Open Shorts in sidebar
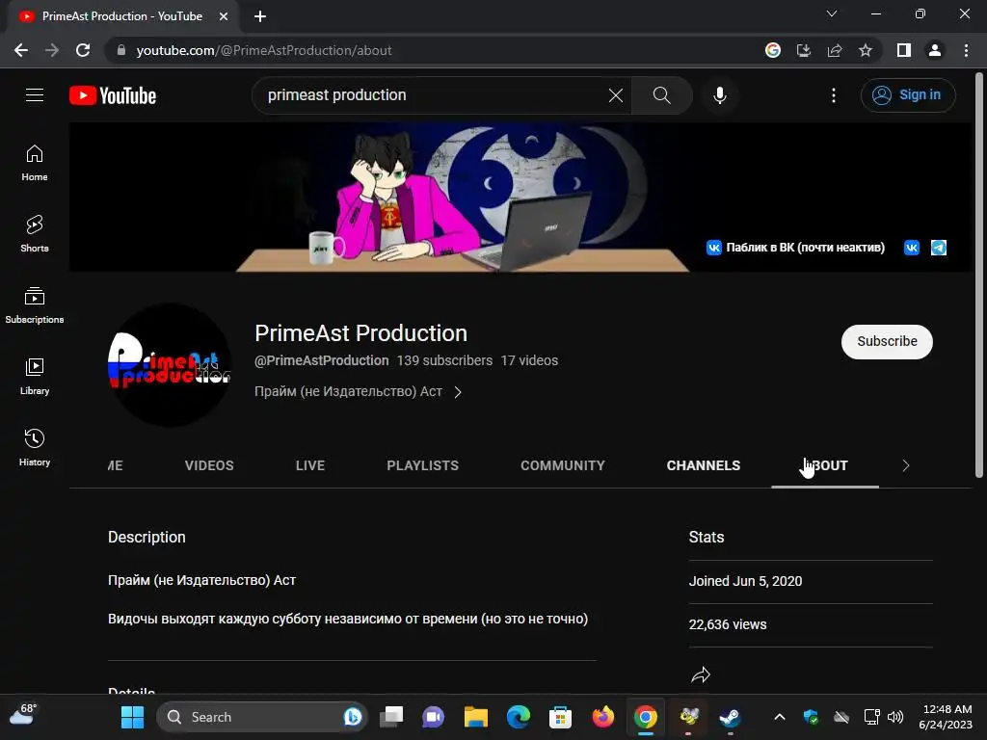 tap(35, 234)
